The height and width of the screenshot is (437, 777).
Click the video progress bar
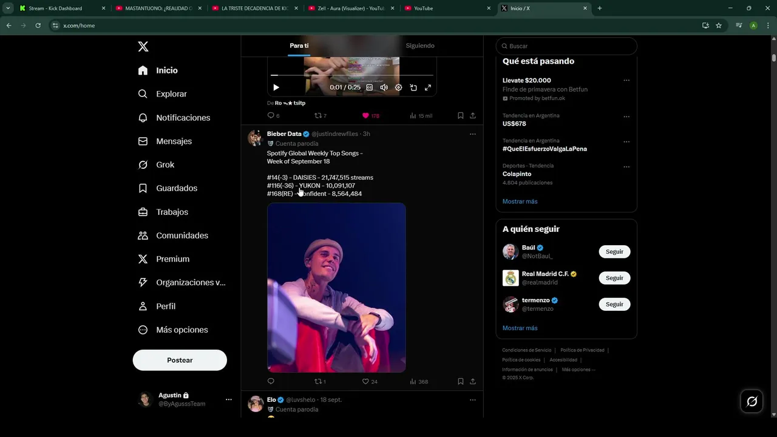point(352,75)
